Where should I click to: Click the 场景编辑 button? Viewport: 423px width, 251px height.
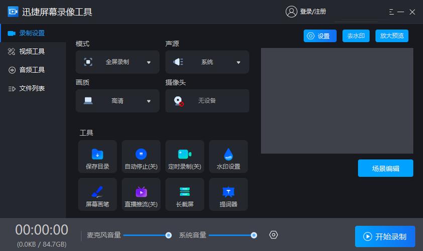point(385,168)
